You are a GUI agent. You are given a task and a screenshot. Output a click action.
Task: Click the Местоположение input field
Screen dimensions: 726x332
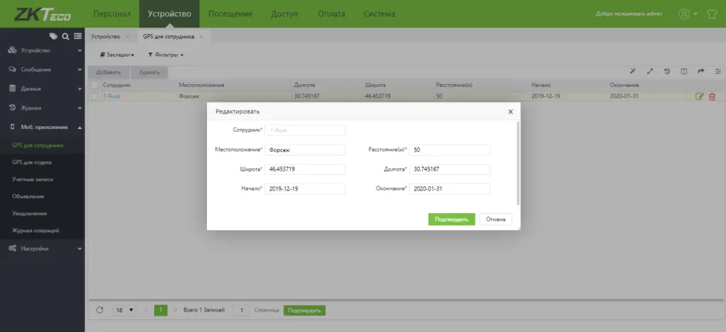[x=304, y=150]
